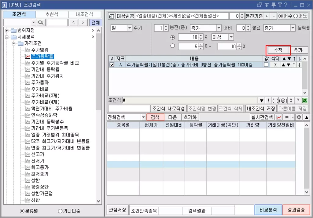Toggle the panel layout icon beside 대상변경

(111, 16)
